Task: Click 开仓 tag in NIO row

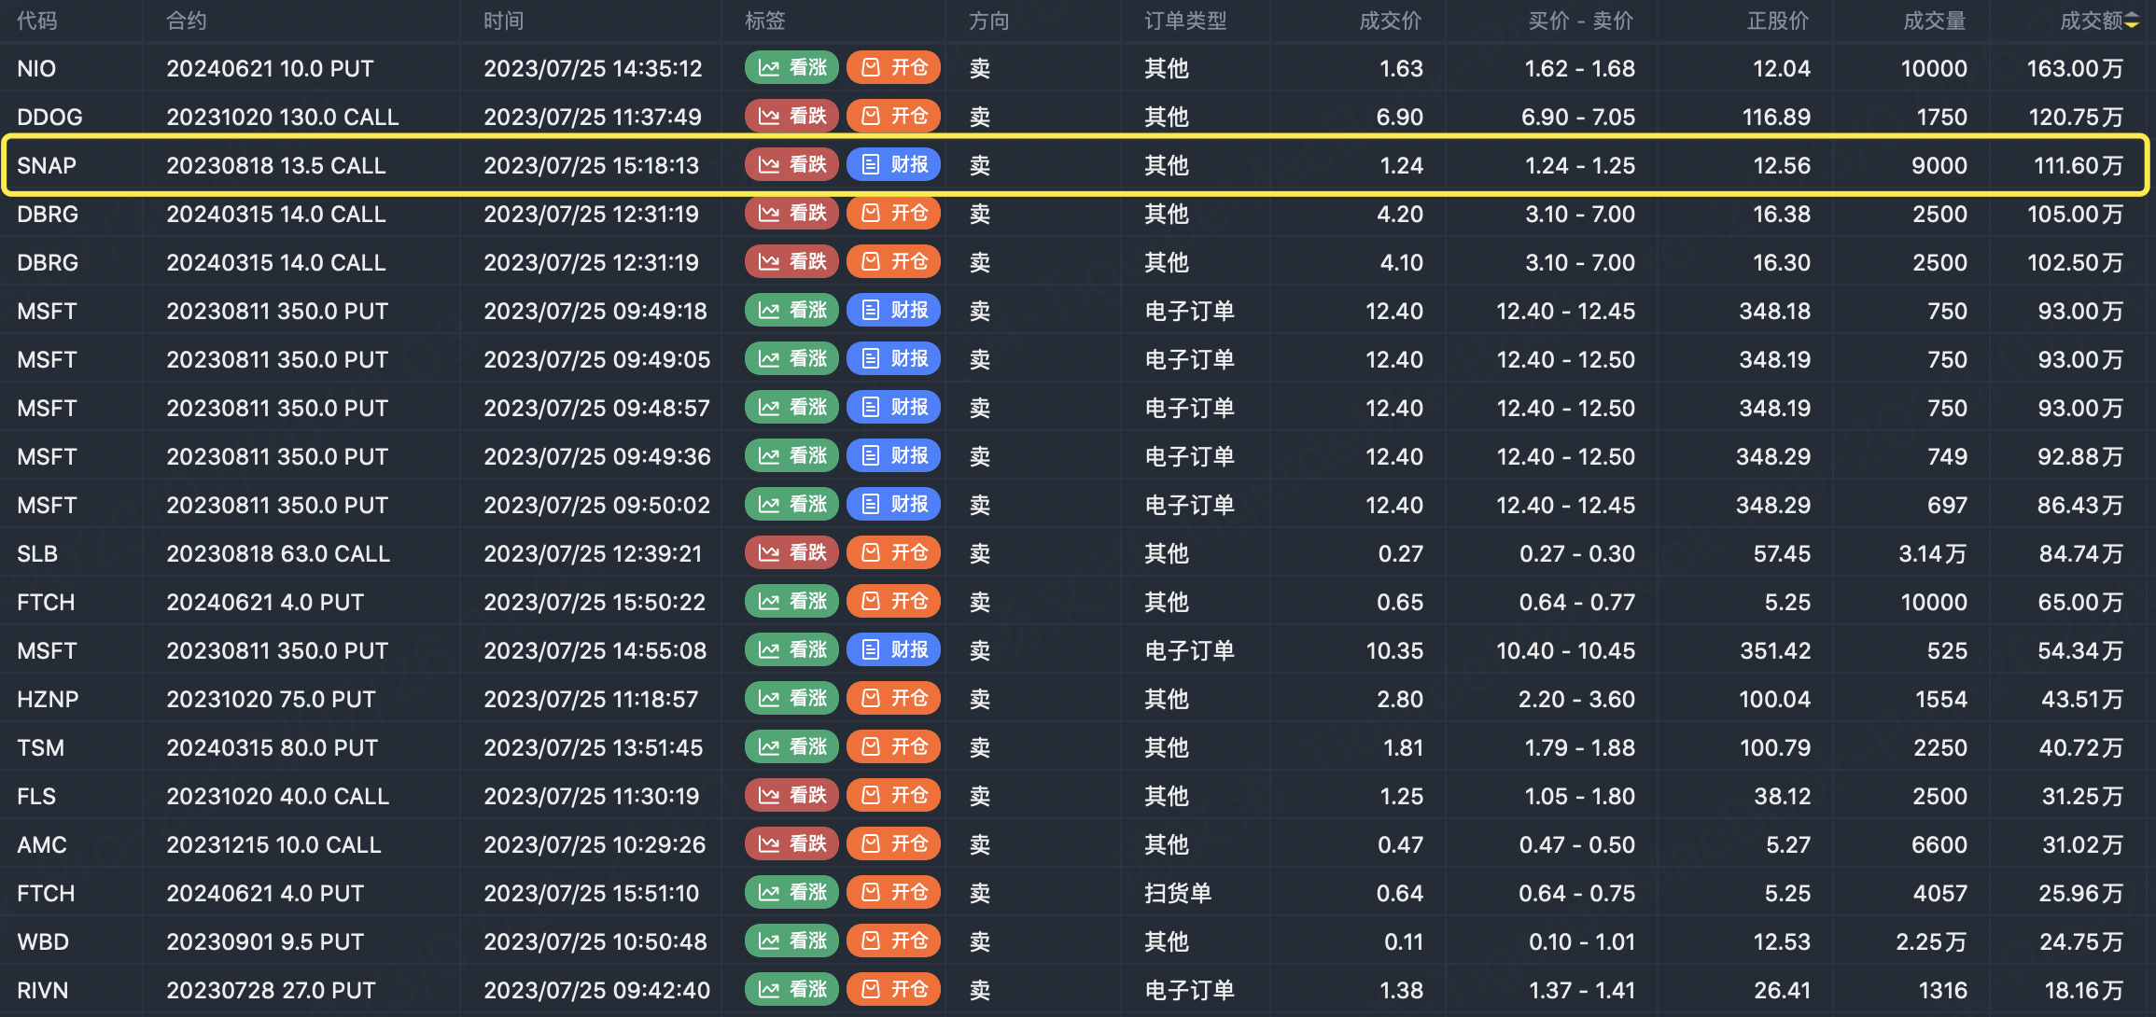Action: pos(893,67)
